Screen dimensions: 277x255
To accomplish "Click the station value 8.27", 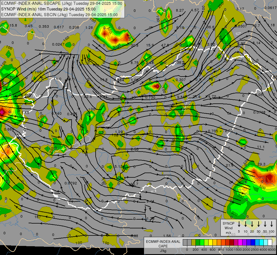I will tap(180, 10).
